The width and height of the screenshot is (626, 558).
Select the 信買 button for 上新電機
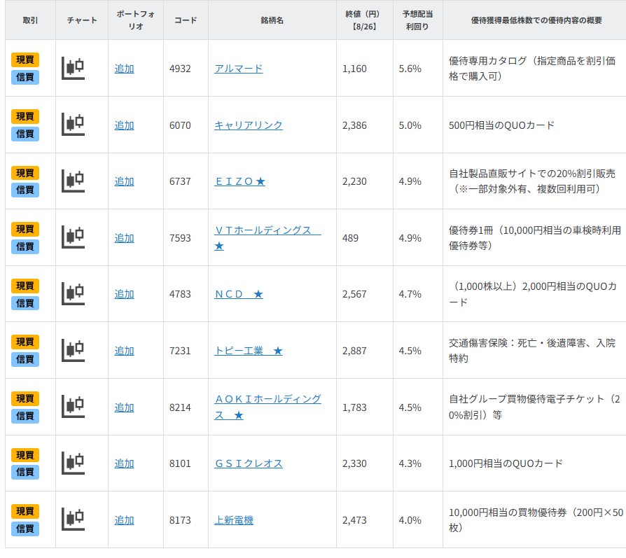25,529
